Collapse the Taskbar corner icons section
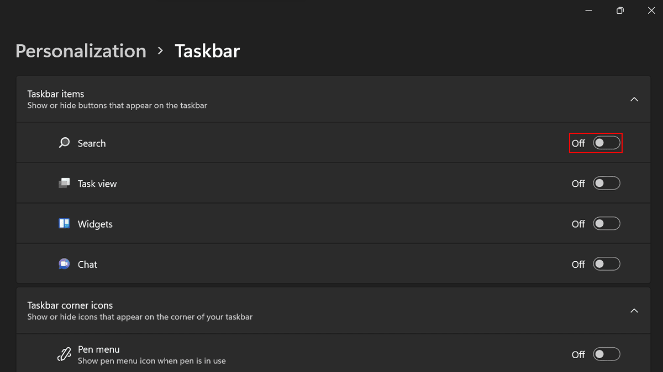Image resolution: width=663 pixels, height=372 pixels. tap(634, 310)
